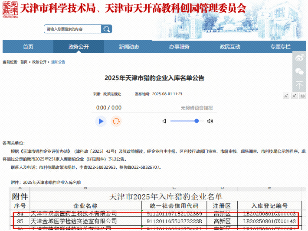The height and width of the screenshot is (231, 308).
Task: Play the audio narration
Action: coord(101,121)
